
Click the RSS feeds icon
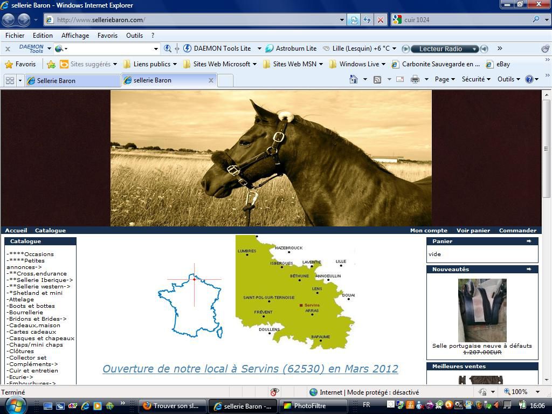pyautogui.click(x=377, y=79)
